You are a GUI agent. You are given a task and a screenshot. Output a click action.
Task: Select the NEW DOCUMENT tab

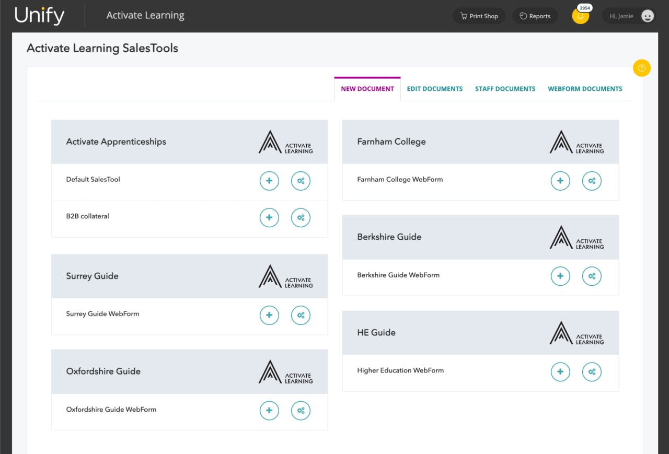[367, 88]
